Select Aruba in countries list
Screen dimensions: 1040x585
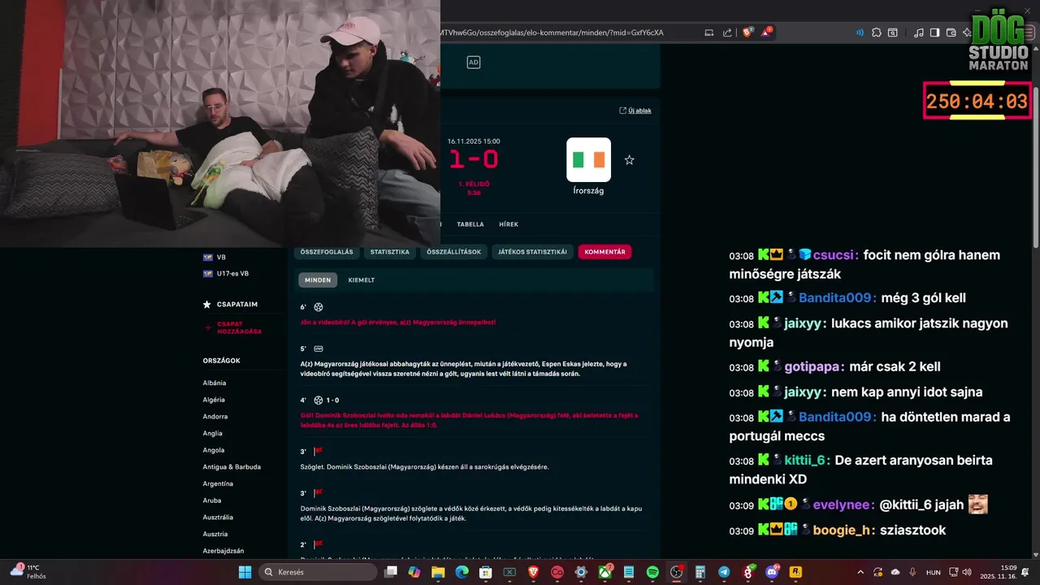point(211,500)
